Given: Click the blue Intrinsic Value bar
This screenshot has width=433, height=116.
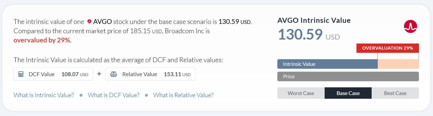Looking at the screenshot, I should pos(328,64).
